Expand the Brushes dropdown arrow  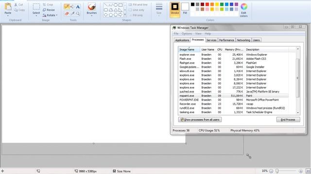point(92,15)
